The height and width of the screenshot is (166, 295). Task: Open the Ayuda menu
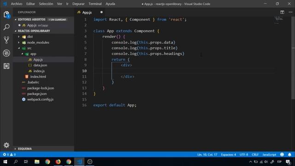[x=110, y=4]
